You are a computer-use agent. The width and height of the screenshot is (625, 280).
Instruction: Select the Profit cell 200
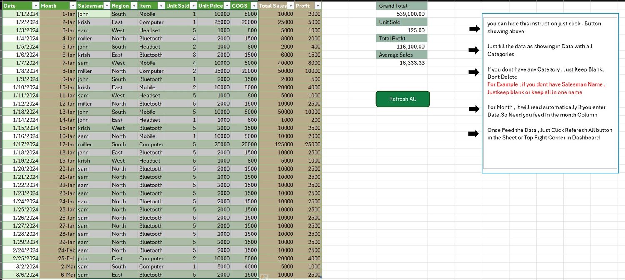308,120
